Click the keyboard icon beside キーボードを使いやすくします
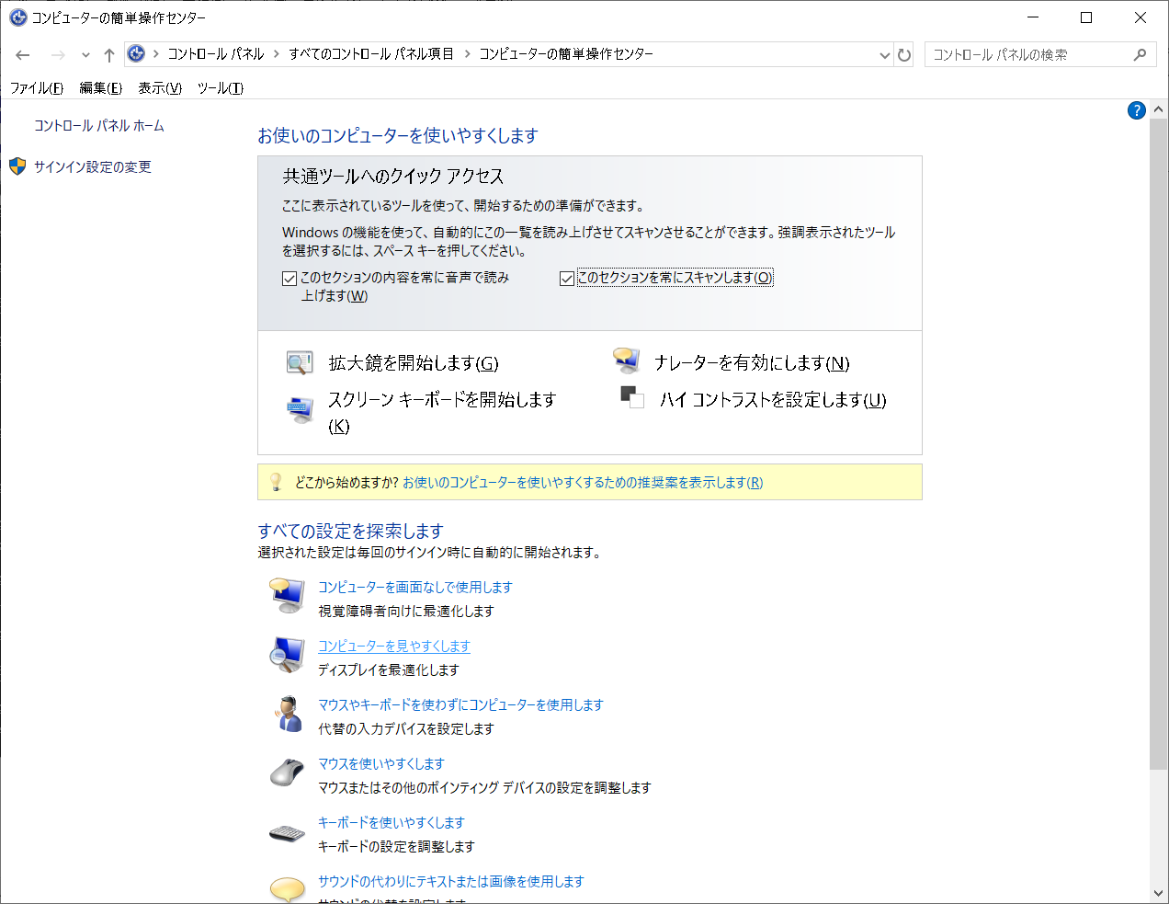Screen dimensions: 1169x904 pyautogui.click(x=288, y=831)
